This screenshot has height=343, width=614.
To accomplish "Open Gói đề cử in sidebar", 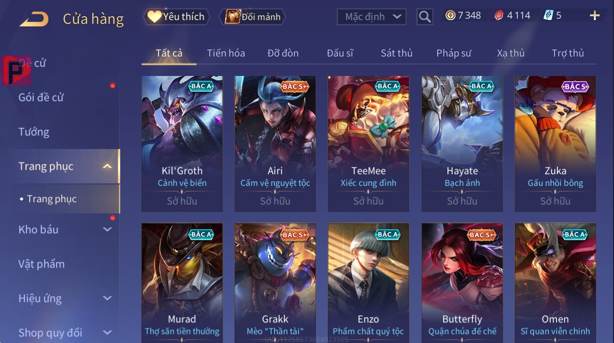I will (x=41, y=97).
